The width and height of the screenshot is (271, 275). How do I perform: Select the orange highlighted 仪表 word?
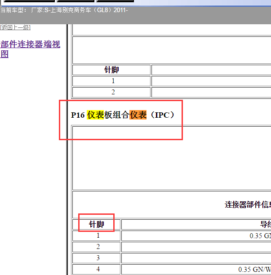click(138, 115)
